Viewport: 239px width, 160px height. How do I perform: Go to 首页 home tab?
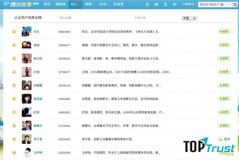coord(47,4)
